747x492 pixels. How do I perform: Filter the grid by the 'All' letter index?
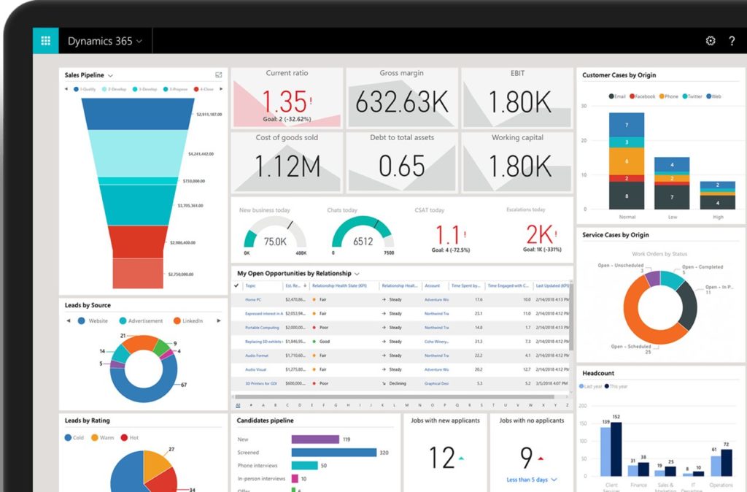pyautogui.click(x=237, y=405)
